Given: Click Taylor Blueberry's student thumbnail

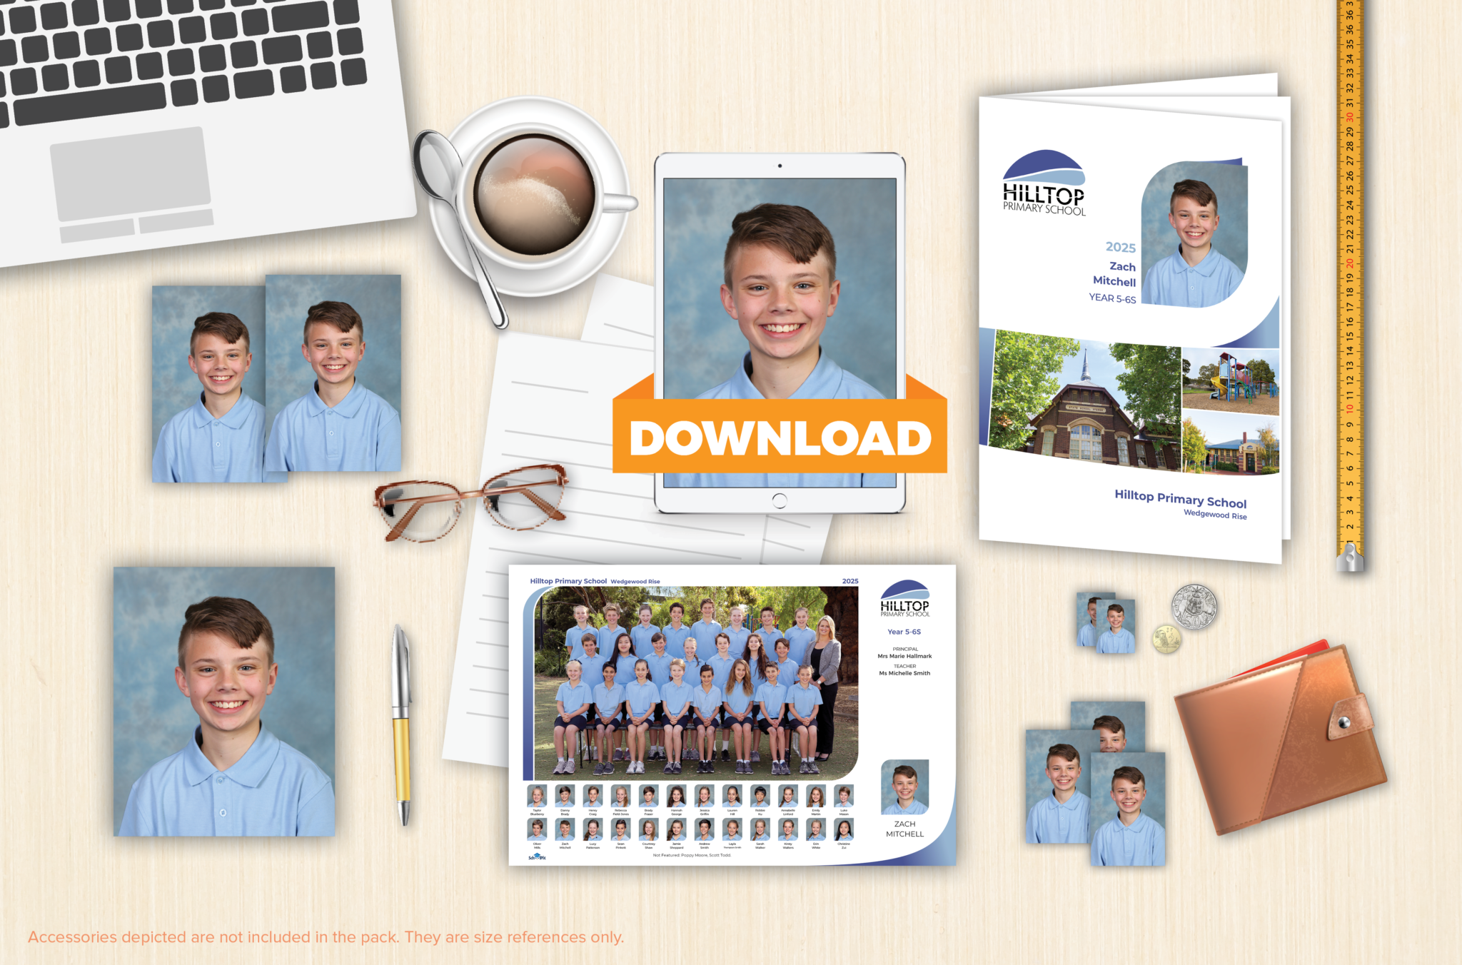Looking at the screenshot, I should [x=537, y=797].
